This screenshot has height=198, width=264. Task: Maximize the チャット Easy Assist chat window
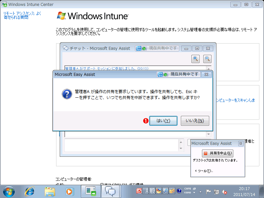197,49
